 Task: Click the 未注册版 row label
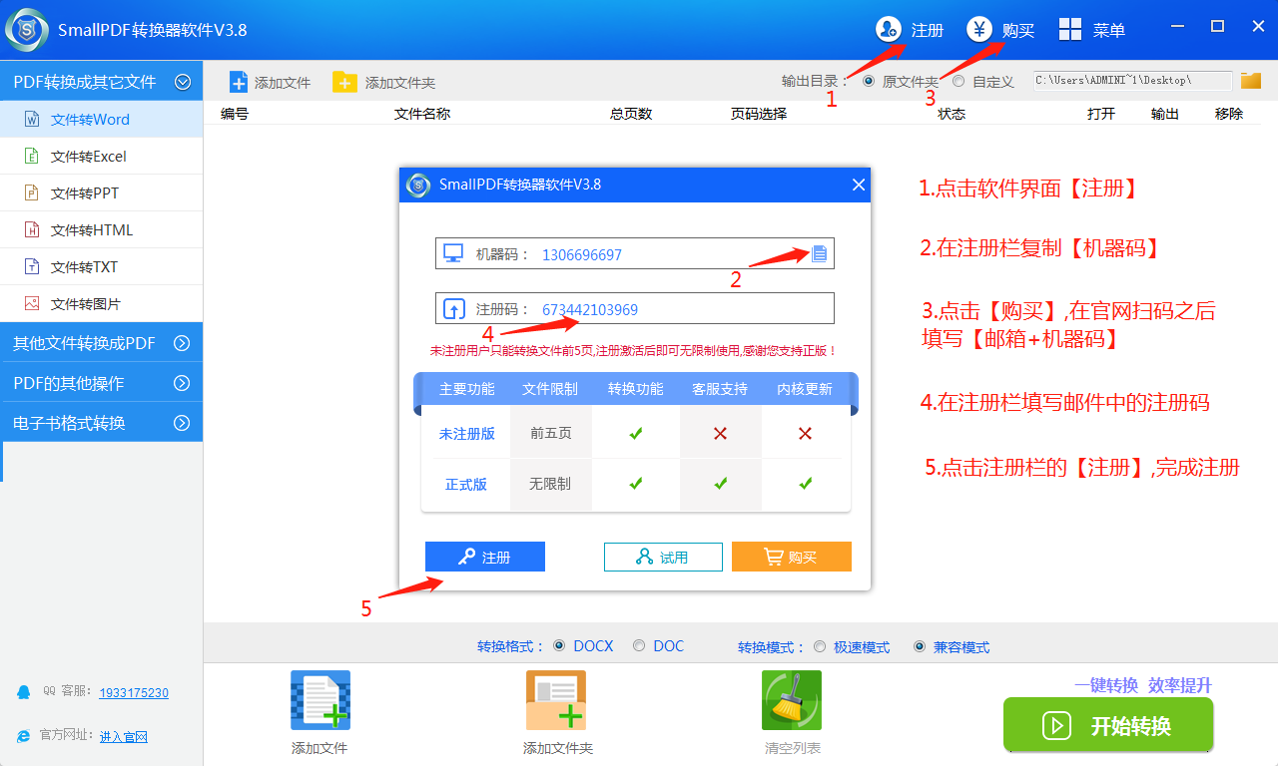pos(466,434)
